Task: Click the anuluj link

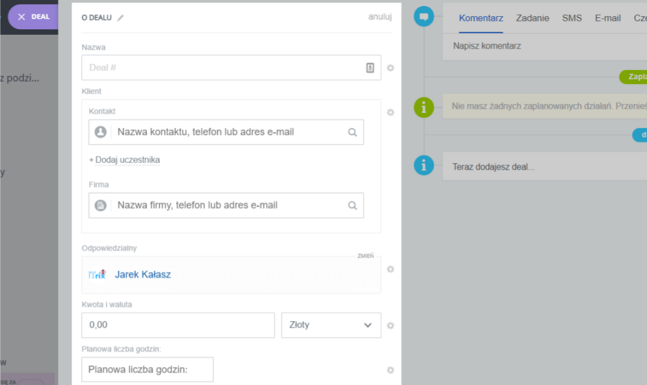Action: [380, 17]
